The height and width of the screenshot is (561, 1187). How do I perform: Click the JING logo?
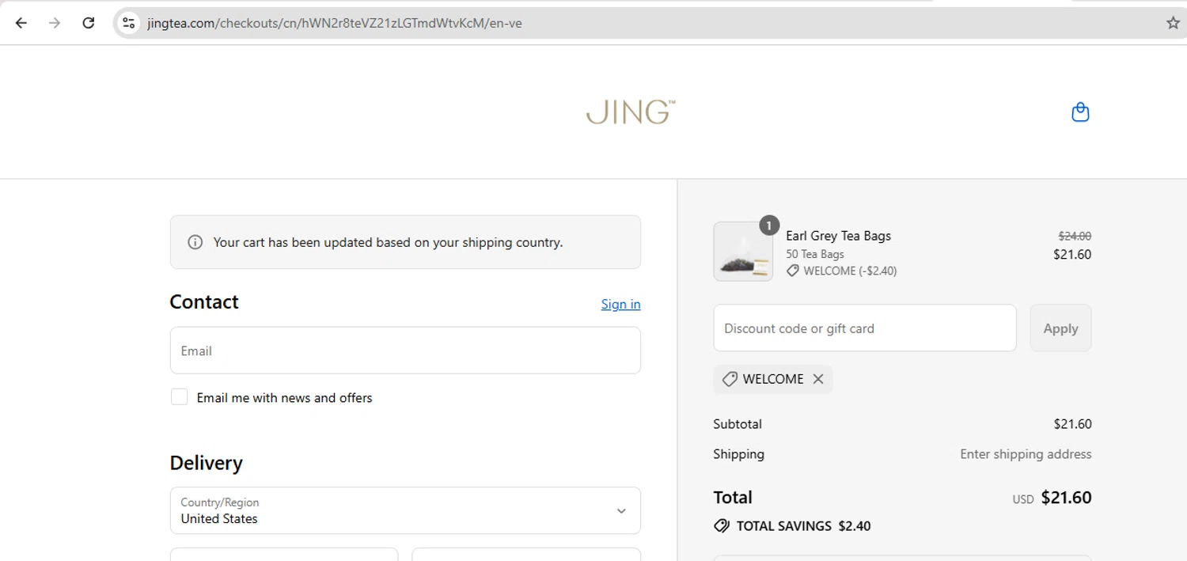tap(631, 112)
